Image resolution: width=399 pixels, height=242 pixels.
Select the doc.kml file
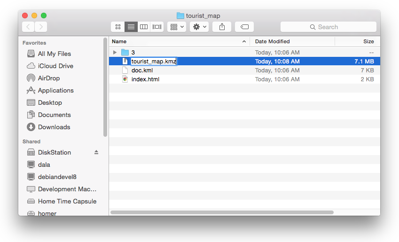[142, 70]
